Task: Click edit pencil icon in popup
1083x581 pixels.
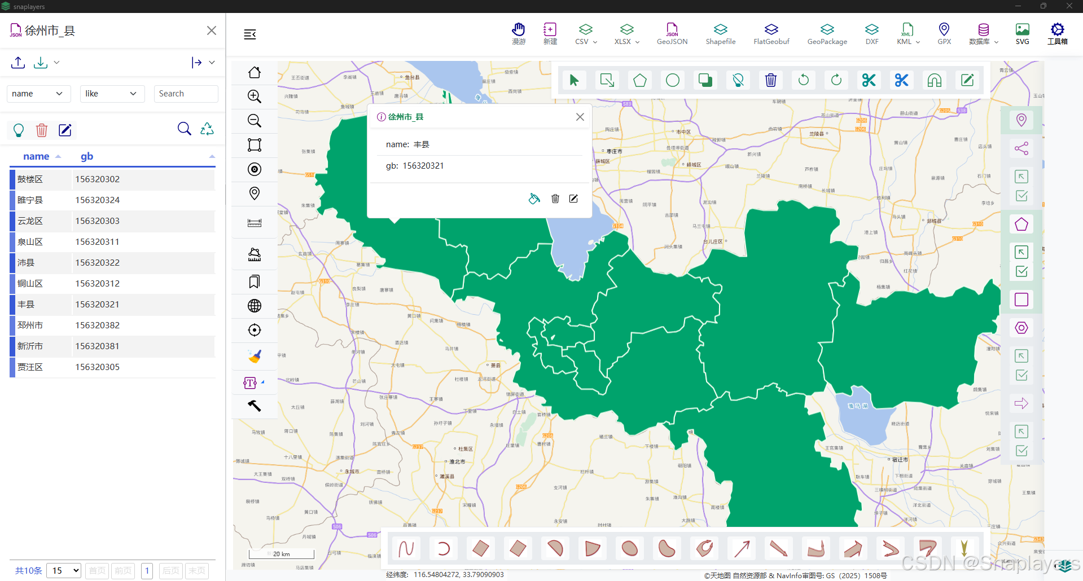Action: click(573, 199)
